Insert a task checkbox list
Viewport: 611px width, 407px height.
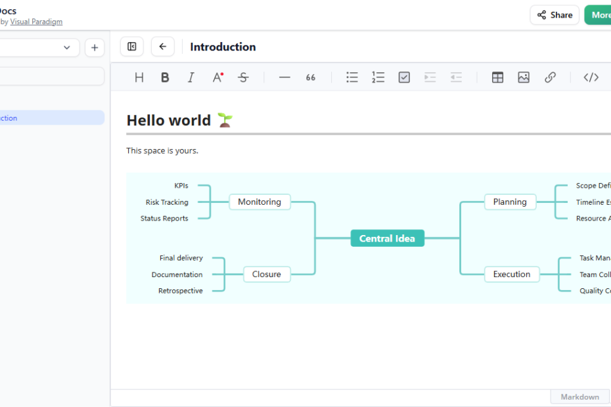coord(404,77)
